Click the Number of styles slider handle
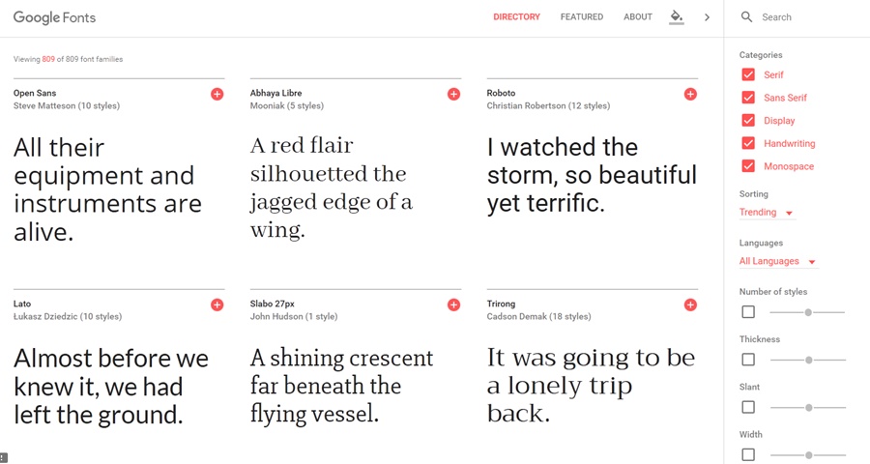This screenshot has height=464, width=870. (808, 312)
